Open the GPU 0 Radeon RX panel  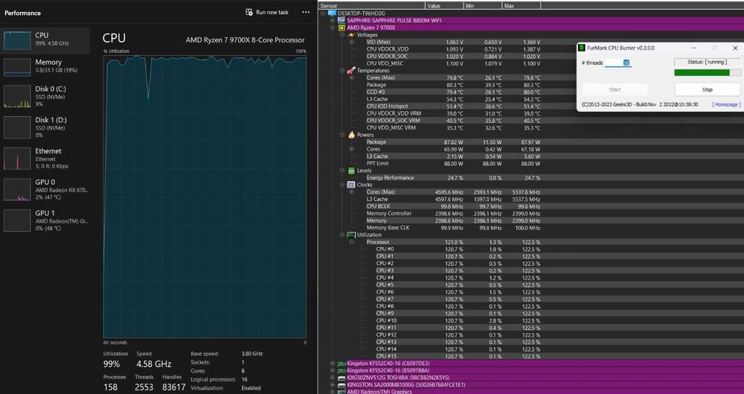point(46,190)
